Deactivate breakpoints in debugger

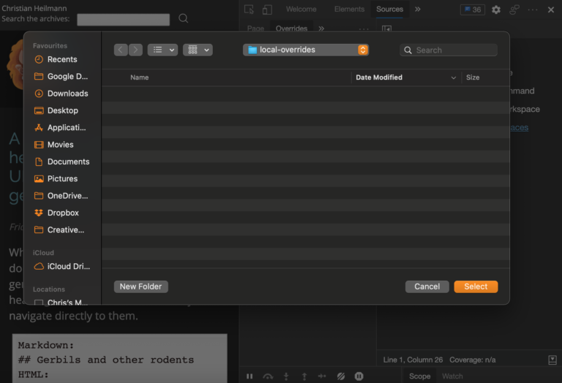(x=341, y=376)
